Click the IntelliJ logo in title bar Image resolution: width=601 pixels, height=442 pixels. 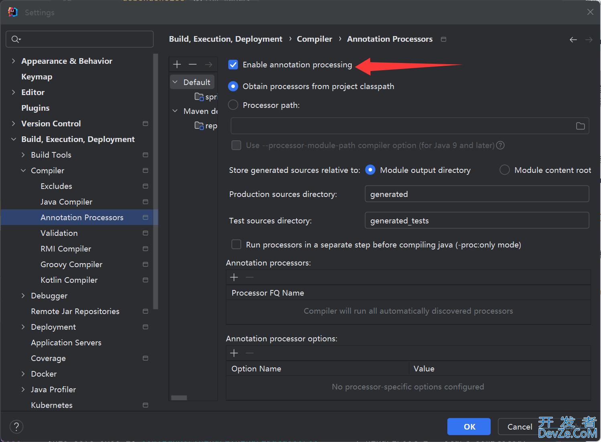[x=13, y=12]
